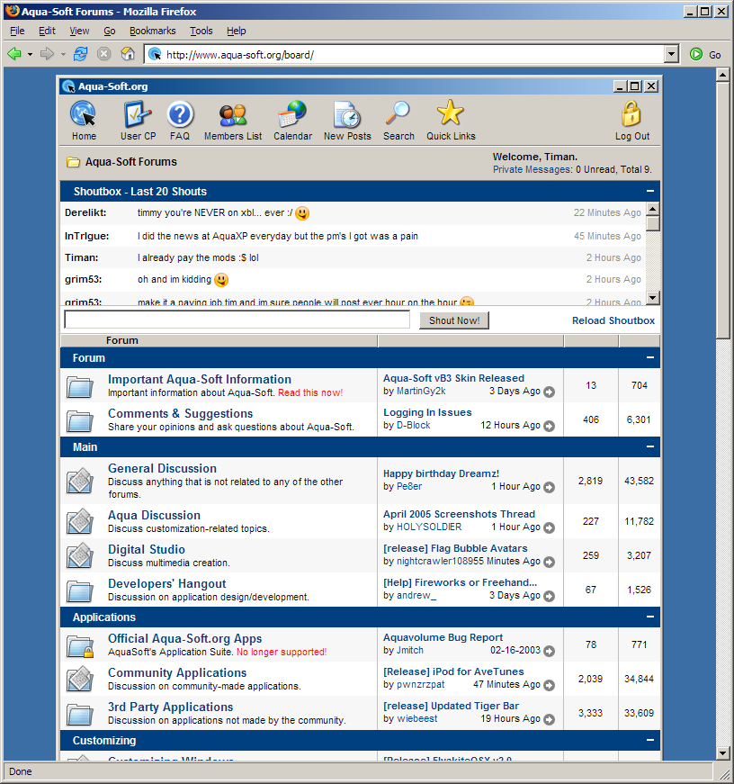The width and height of the screenshot is (734, 784).
Task: Open the Search magnifier icon
Action: pyautogui.click(x=398, y=113)
